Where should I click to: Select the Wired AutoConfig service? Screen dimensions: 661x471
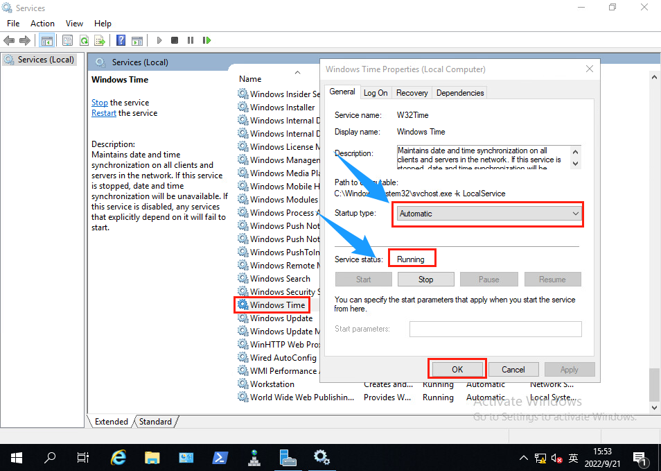pos(277,358)
